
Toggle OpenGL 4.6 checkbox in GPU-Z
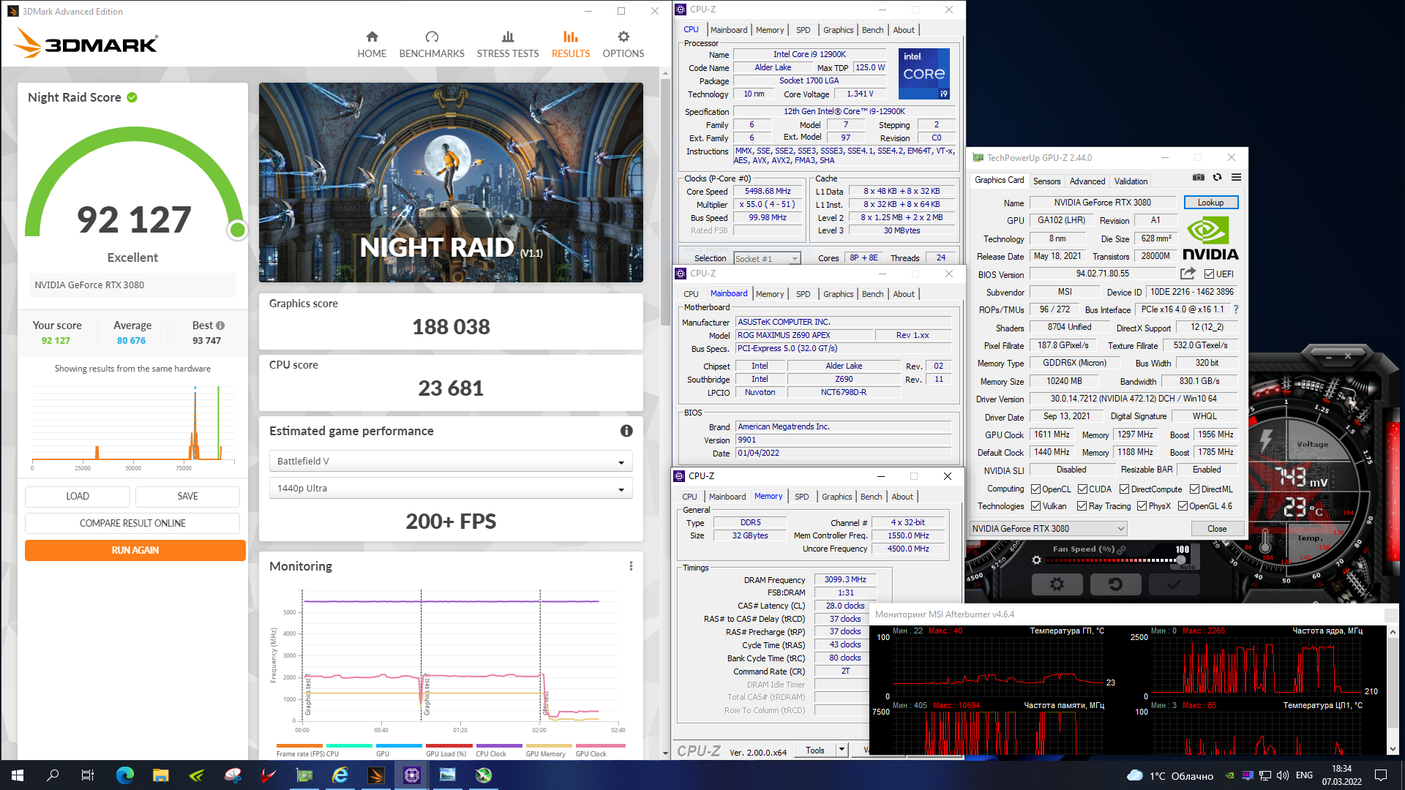[1183, 506]
